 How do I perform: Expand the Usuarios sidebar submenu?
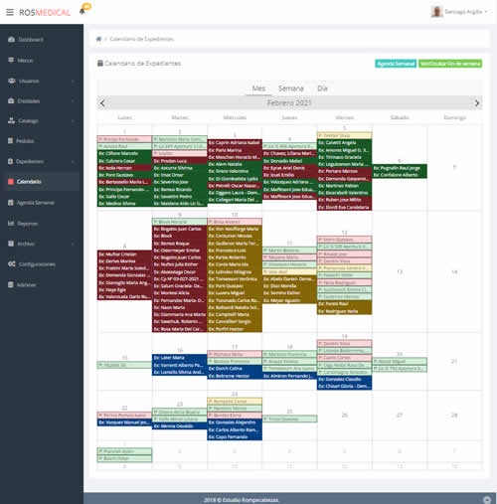tap(42, 81)
